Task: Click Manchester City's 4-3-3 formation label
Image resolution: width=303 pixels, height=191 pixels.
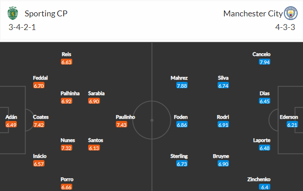Action: tap(284, 27)
